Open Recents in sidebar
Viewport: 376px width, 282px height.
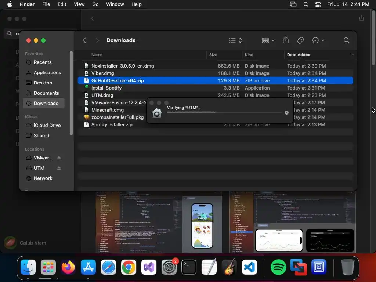[x=44, y=62]
